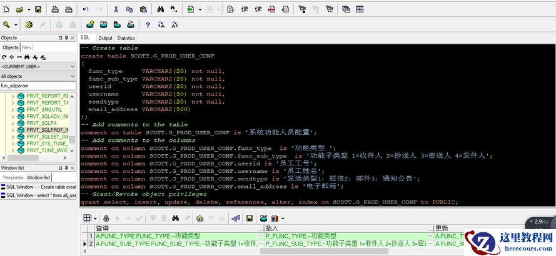Screen dimensions: 556x256
Task: Click the uppercase conversion aA icon
Action: (x=161, y=25)
